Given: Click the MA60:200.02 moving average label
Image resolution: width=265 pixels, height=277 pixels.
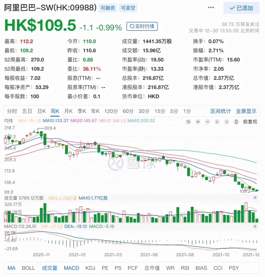Looking at the screenshot, I should tap(141, 121).
